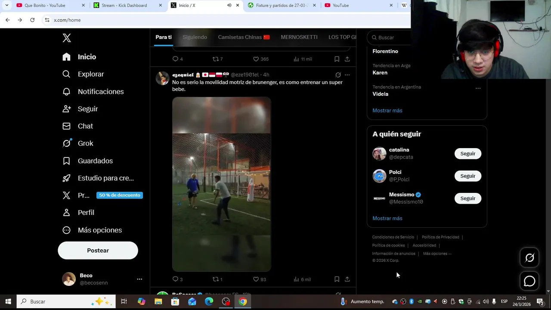Screen dimensions: 551x310
Task: Open the Explorar search page
Action: pyautogui.click(x=83, y=74)
